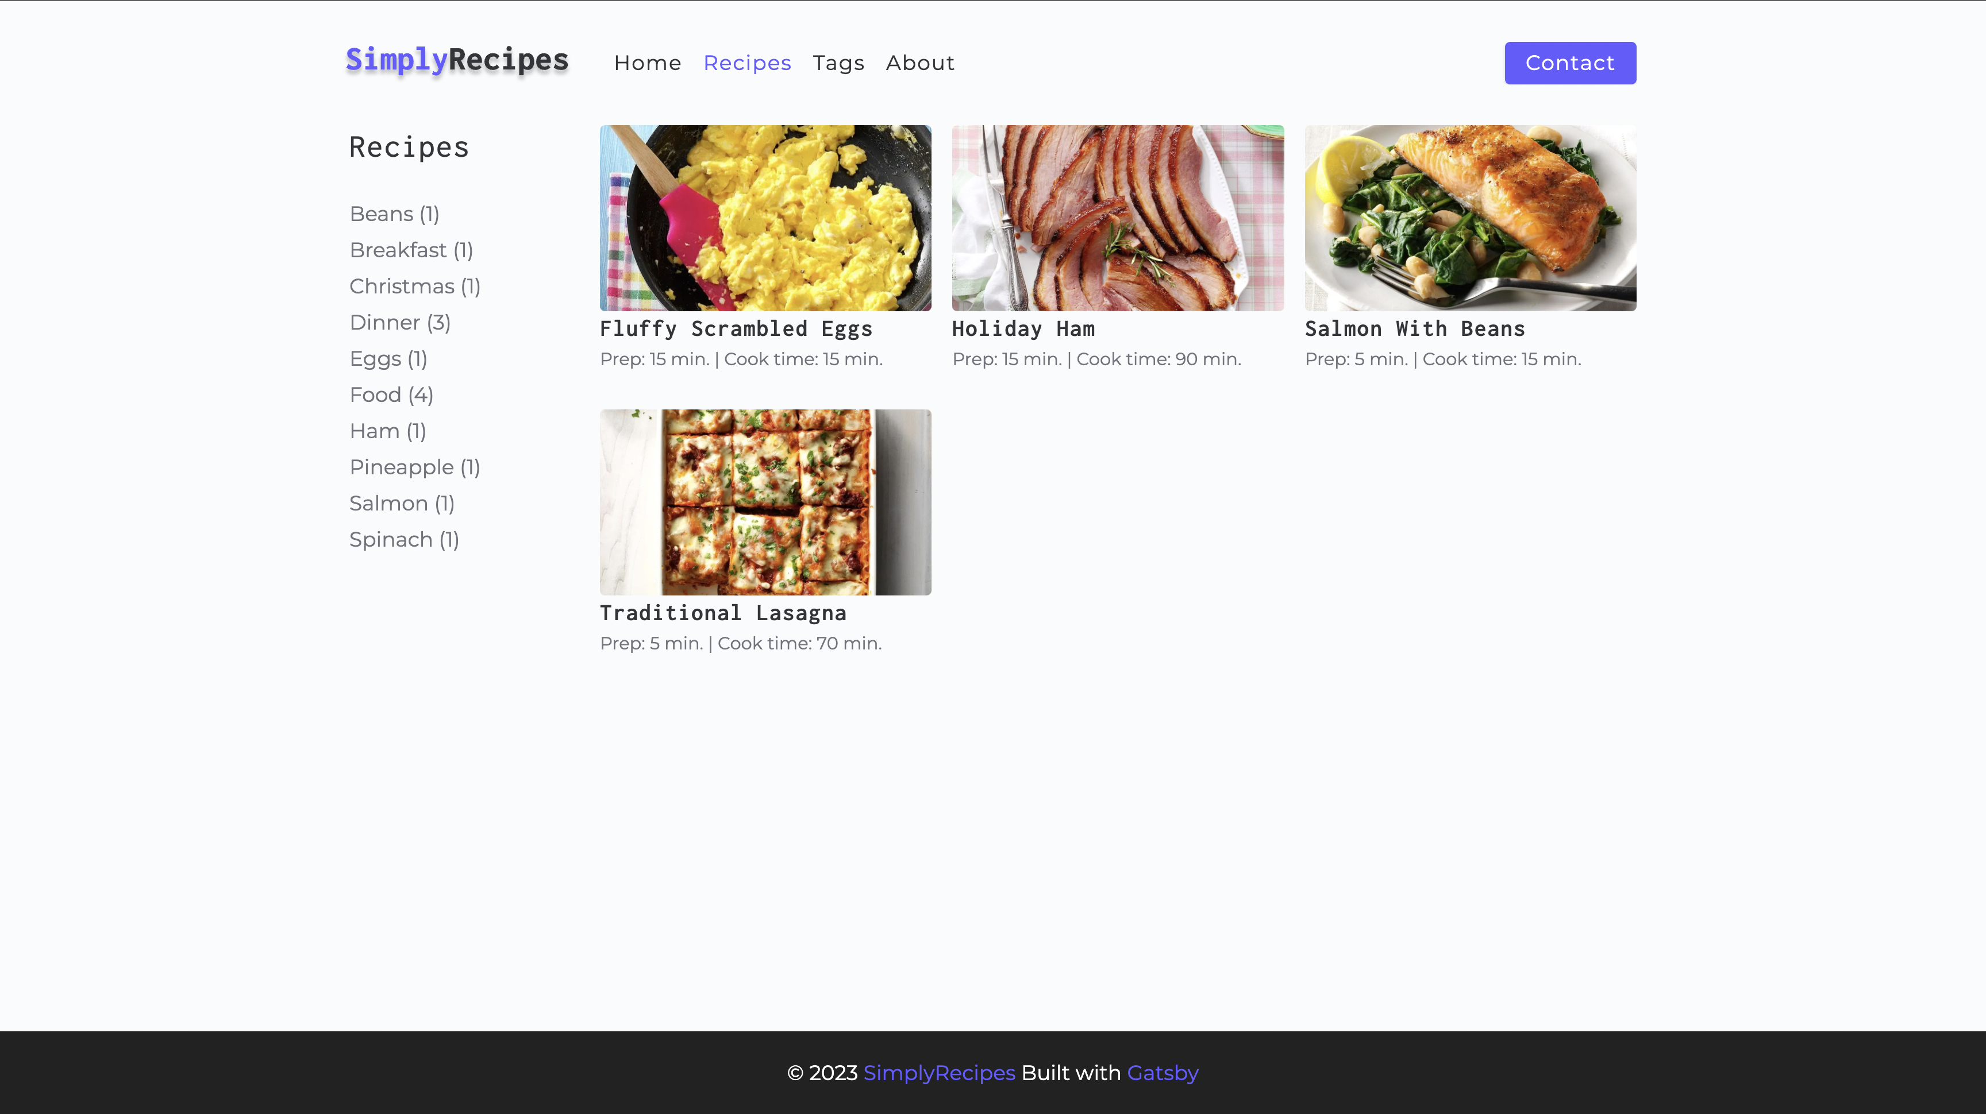Open the Beans tag filter

pyautogui.click(x=394, y=214)
